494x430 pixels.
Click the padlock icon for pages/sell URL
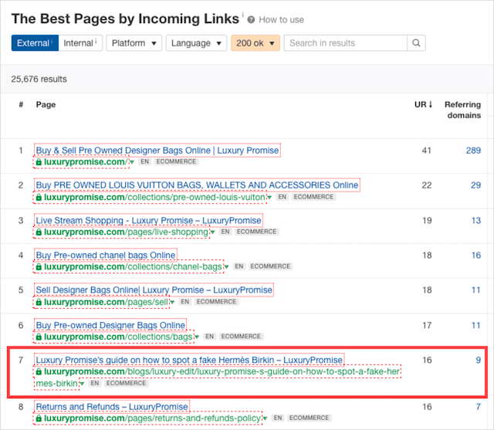pyautogui.click(x=39, y=302)
